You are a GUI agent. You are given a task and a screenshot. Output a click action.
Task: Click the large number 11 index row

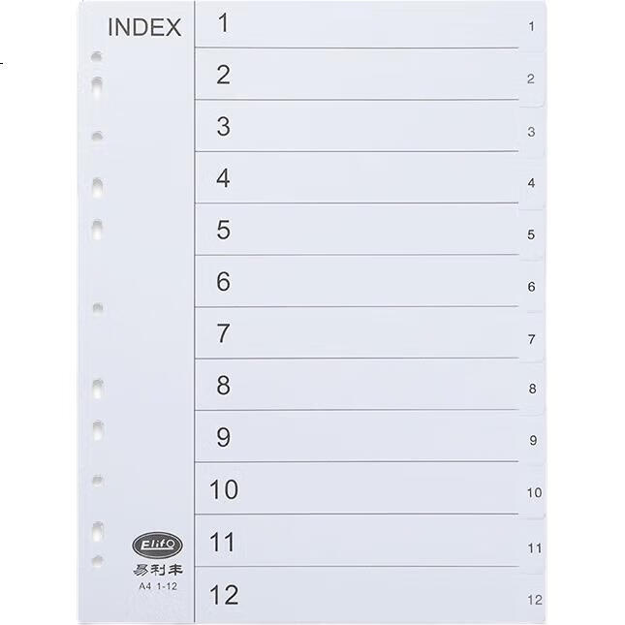click(x=357, y=541)
